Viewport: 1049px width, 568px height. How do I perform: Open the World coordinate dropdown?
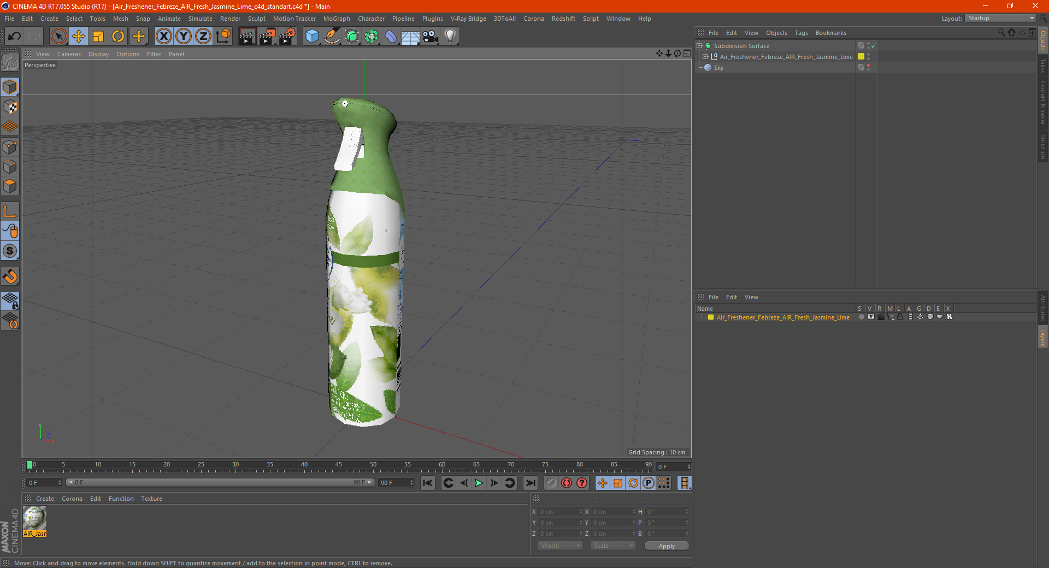(x=560, y=546)
